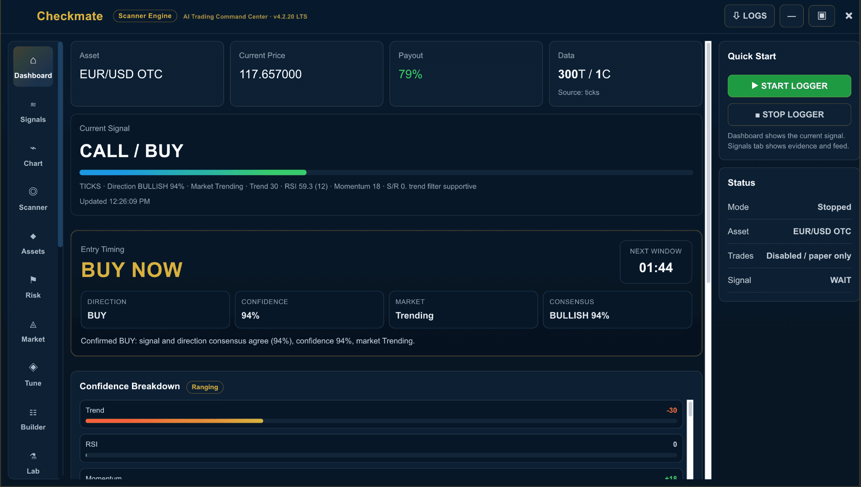Click the Trend -30 score value
Viewport: 861px width, 487px height.
(x=672, y=410)
